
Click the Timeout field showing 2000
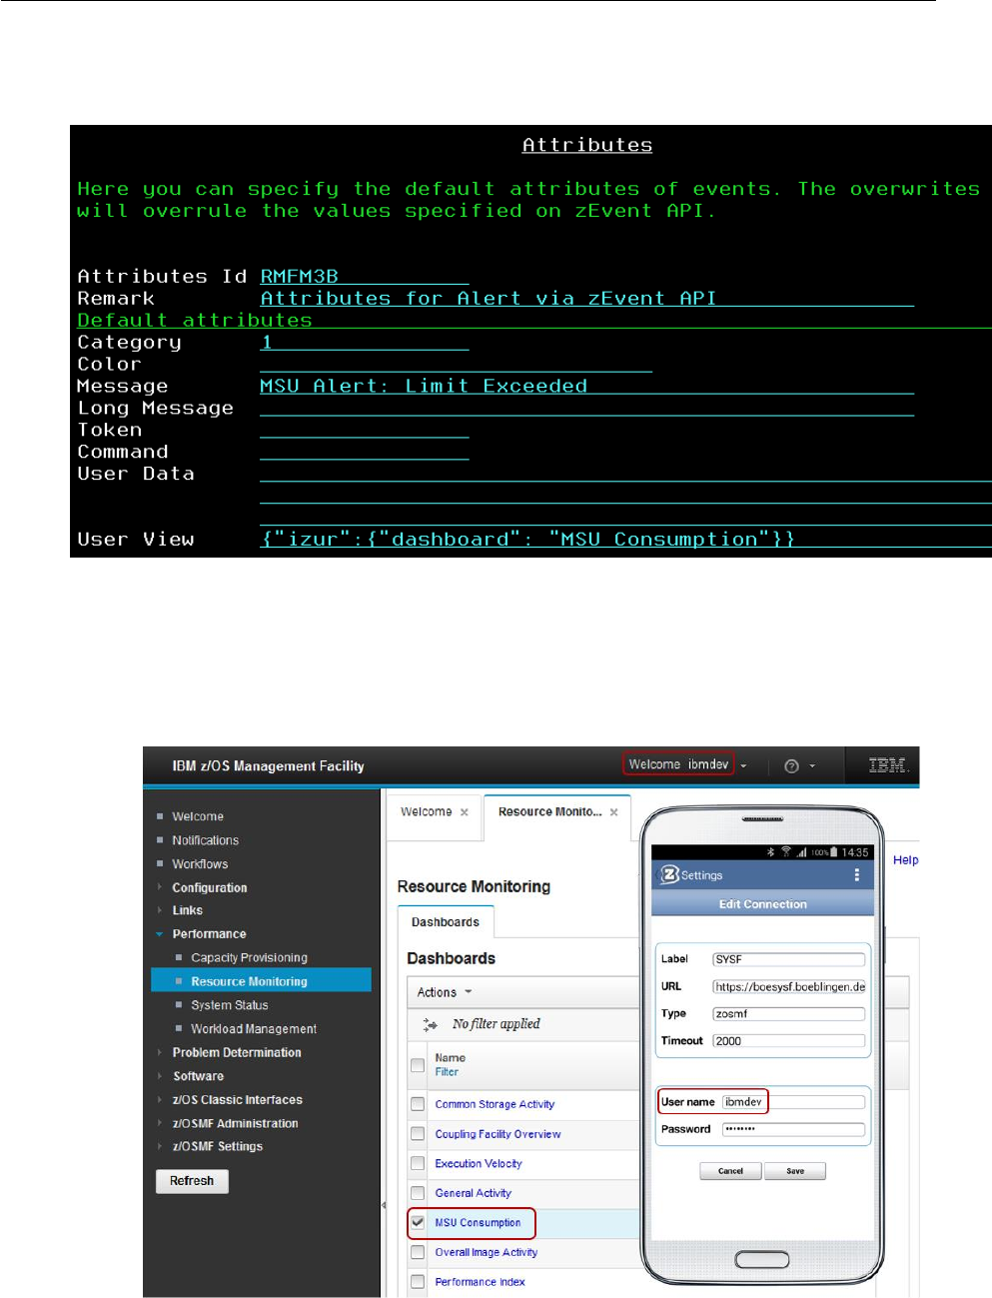coord(788,1040)
